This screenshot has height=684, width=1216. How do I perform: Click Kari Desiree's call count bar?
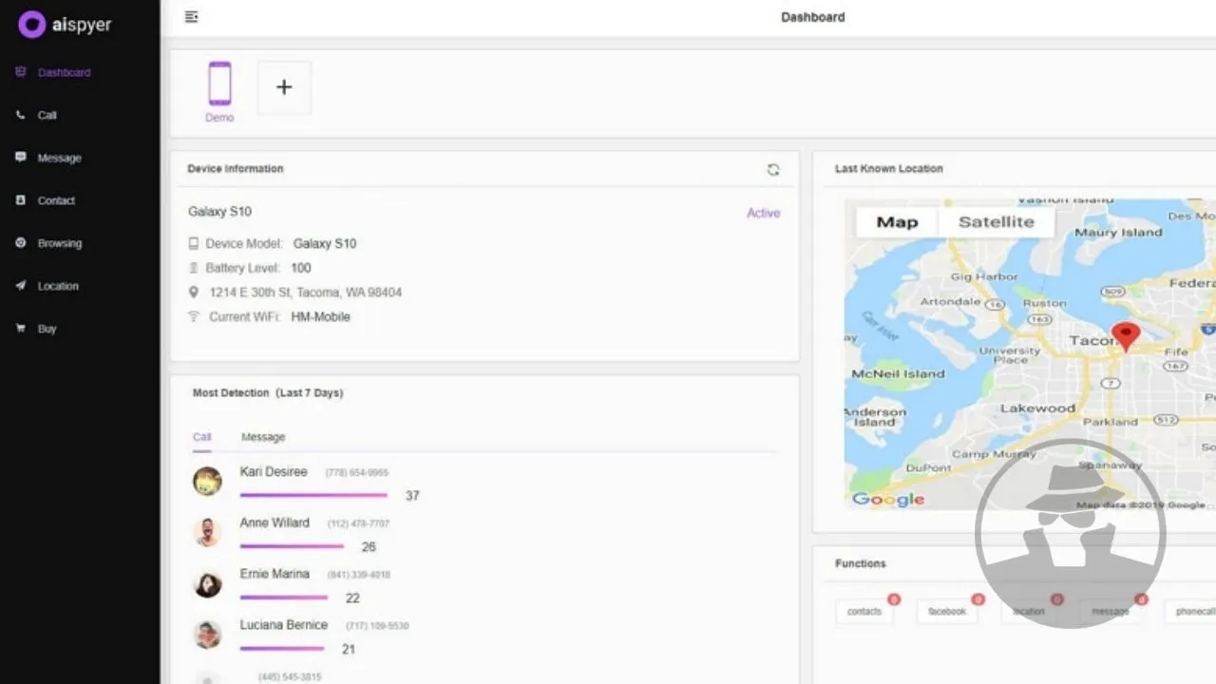click(313, 495)
